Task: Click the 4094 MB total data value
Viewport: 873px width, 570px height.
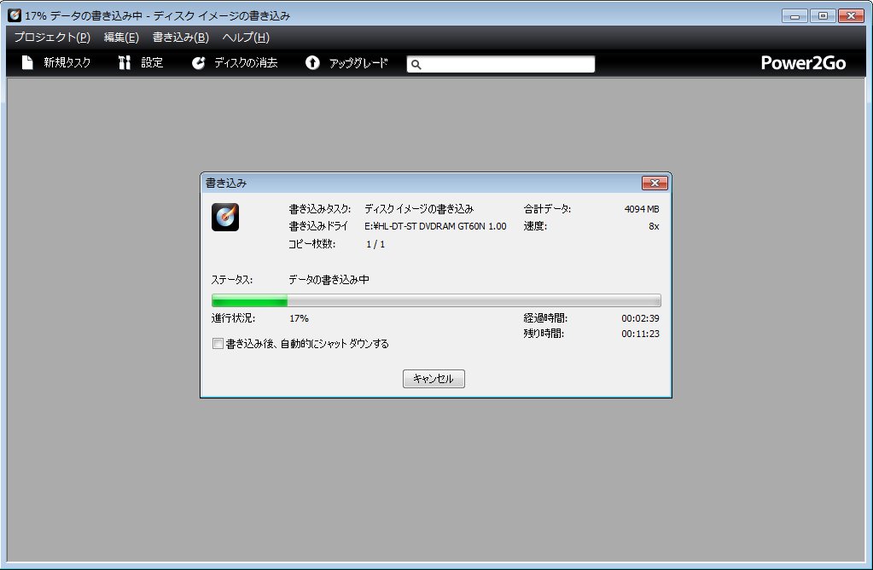Action: (642, 209)
